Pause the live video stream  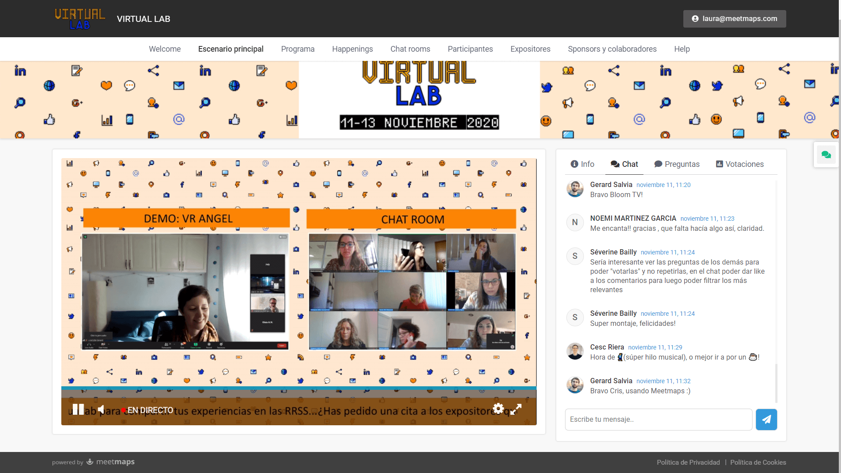(78, 409)
